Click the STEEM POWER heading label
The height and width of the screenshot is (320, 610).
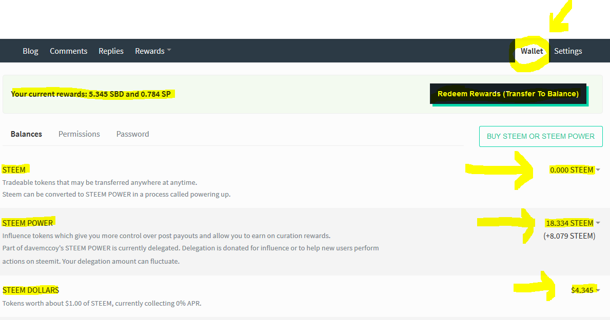28,223
